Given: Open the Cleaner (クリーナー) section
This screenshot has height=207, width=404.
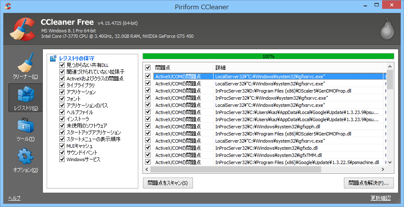Looking at the screenshot, I should [x=25, y=66].
